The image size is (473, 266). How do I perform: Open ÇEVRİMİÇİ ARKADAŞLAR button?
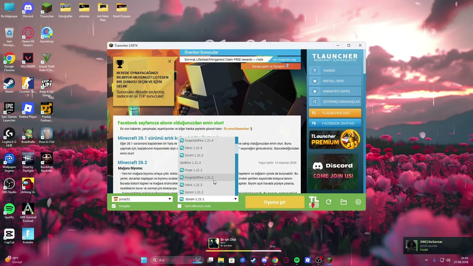[335, 102]
